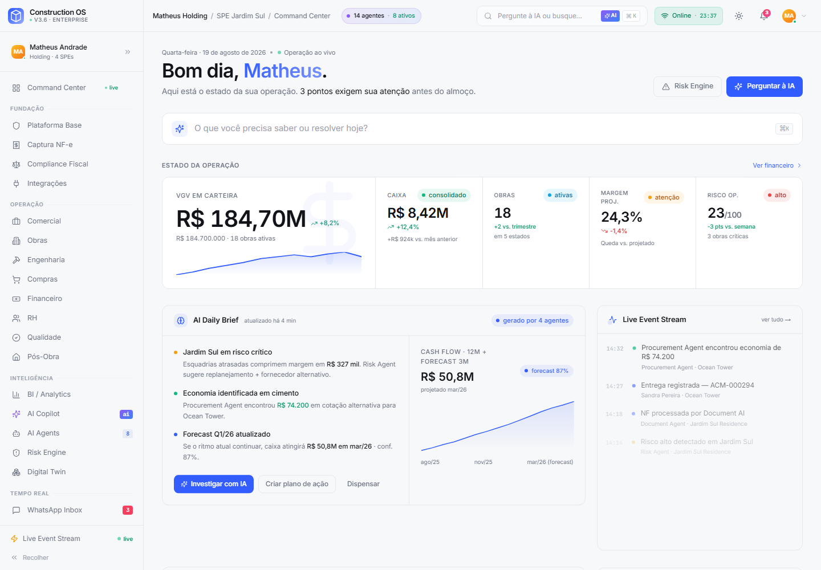Open Engenharia in sidebar
Screen dimensions: 821x570
point(71,260)
